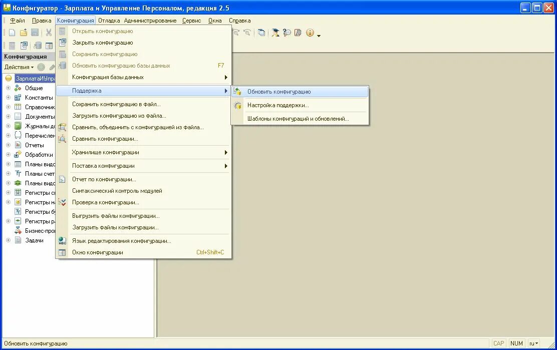Choose Настройка поддержки... in submenu
557x350 pixels.
300,105
